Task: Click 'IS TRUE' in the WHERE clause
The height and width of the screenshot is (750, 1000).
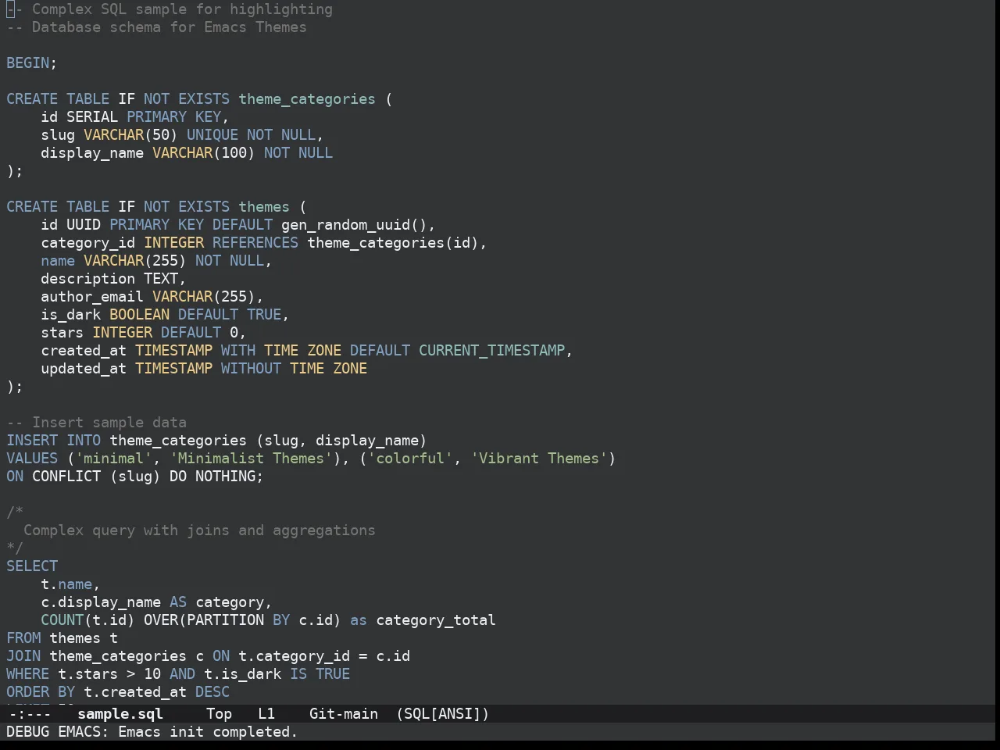Action: coord(320,673)
